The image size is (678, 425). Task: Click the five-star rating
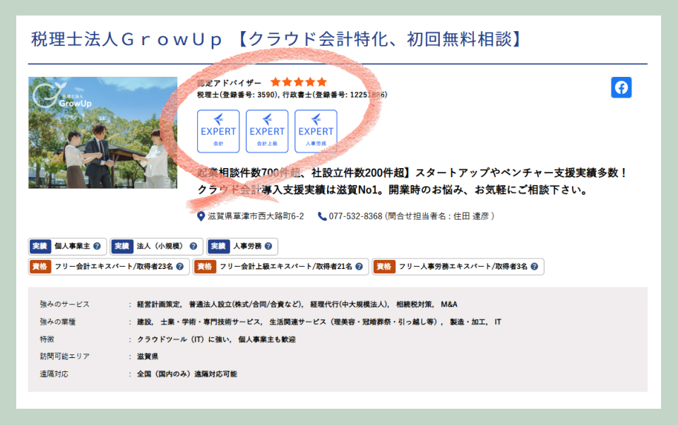298,82
